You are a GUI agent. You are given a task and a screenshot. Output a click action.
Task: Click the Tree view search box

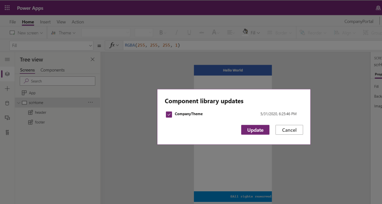point(58,81)
